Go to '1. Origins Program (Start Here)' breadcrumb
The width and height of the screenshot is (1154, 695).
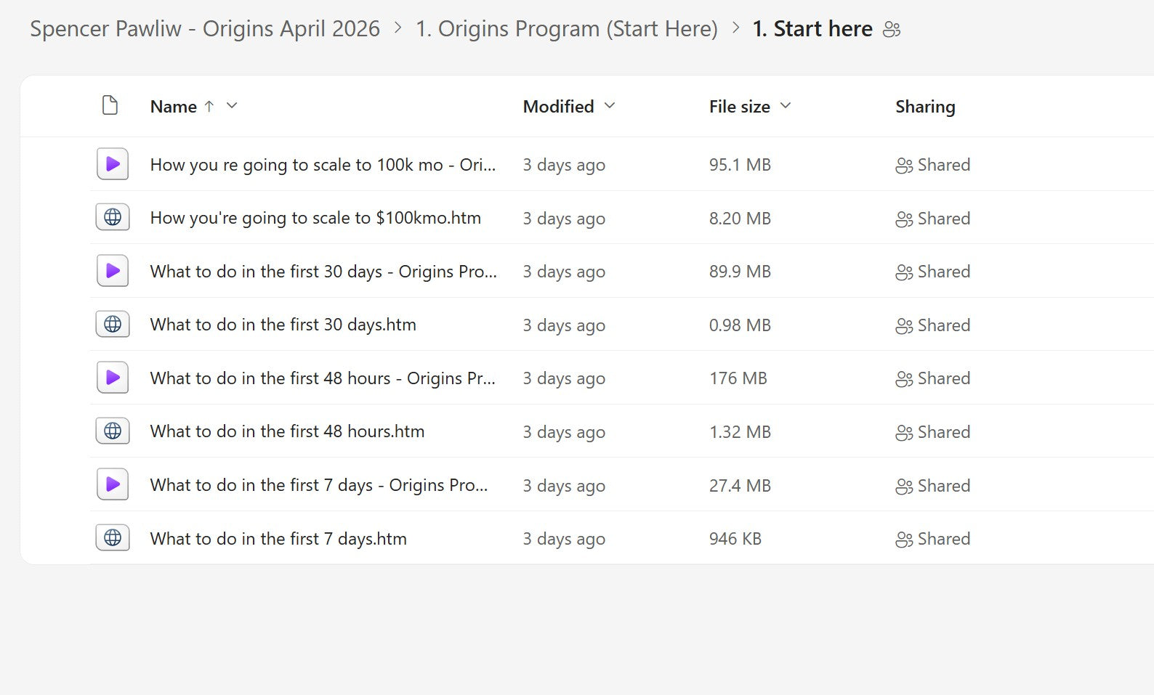pyautogui.click(x=566, y=29)
